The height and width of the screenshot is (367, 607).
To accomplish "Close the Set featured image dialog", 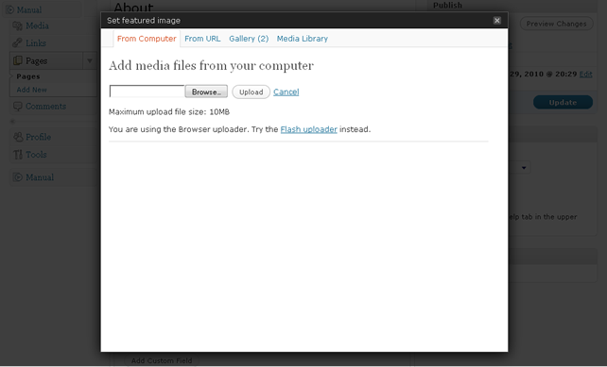I will (x=497, y=21).
